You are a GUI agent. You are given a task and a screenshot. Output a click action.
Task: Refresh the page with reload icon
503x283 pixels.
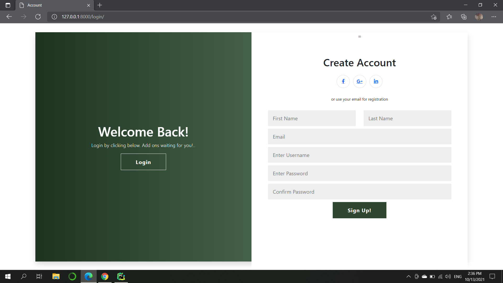tap(38, 17)
